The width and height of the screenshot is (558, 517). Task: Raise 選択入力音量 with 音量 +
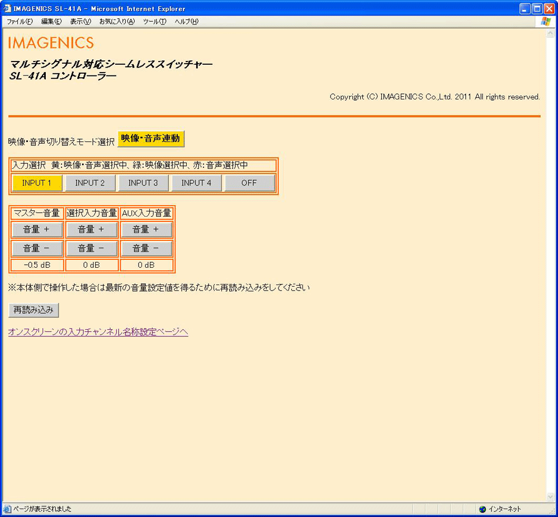pos(92,230)
